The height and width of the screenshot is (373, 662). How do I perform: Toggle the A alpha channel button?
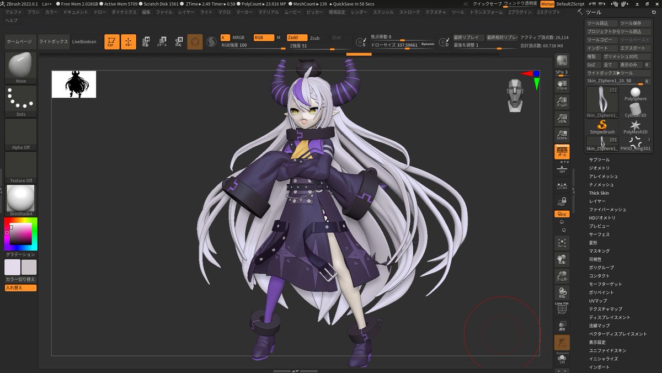(224, 38)
